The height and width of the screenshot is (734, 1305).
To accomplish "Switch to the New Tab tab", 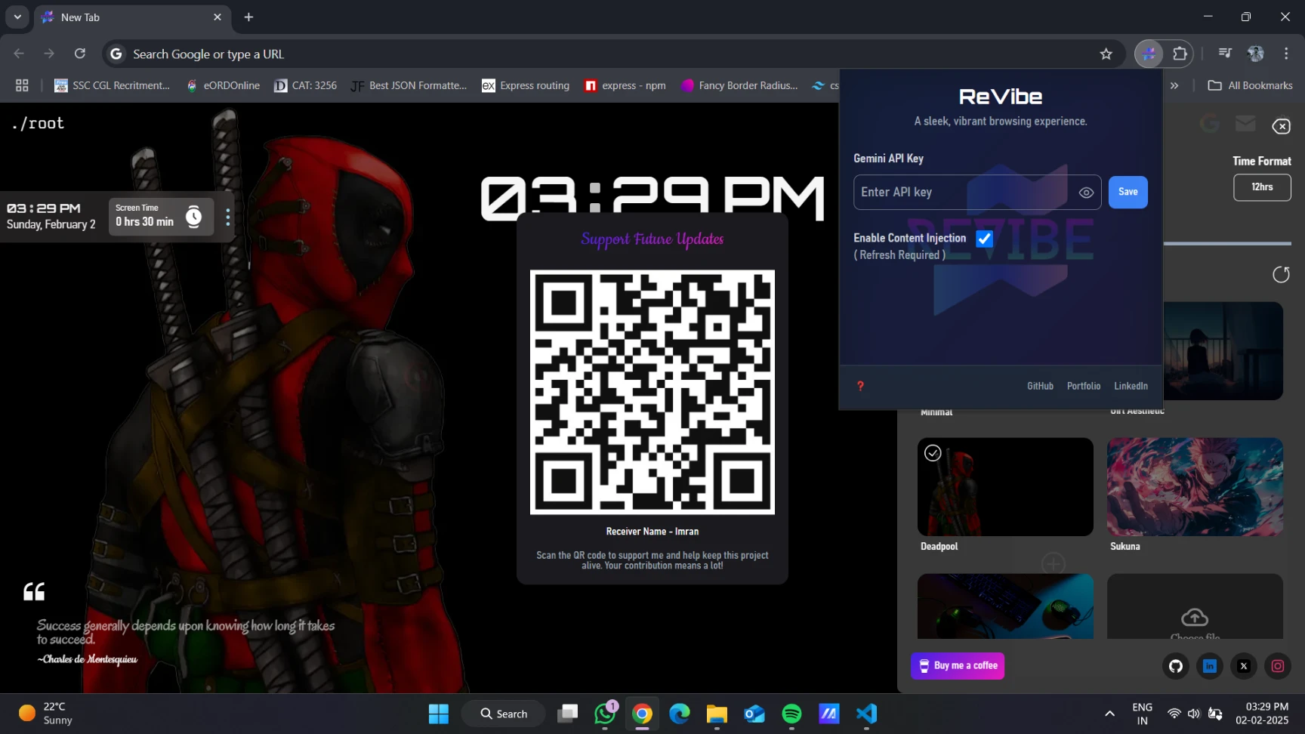I will (x=132, y=17).
